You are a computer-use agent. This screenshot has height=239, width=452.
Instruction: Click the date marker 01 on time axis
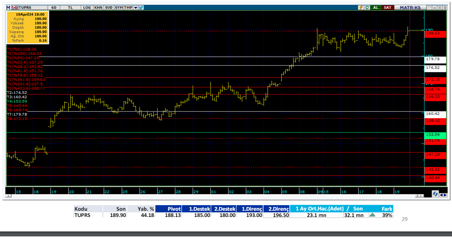(213, 191)
